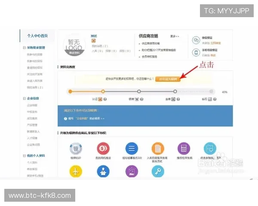This screenshot has height=206, width=258.
Task: Click the silver level badge icon
Action: (x=137, y=99)
